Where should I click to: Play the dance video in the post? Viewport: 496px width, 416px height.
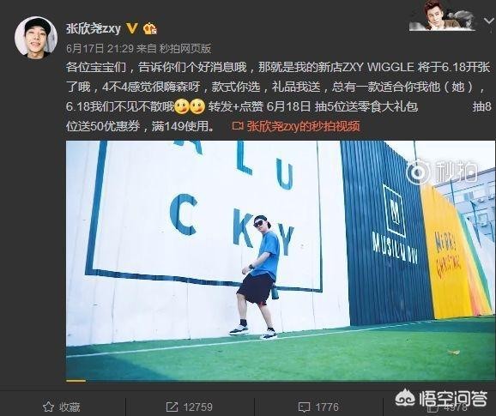click(x=281, y=260)
